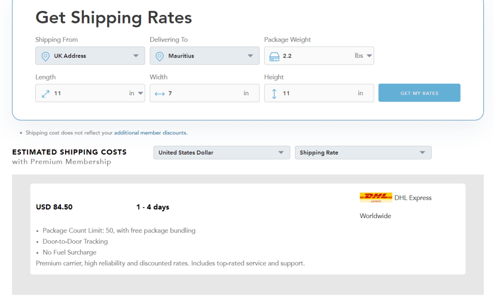The height and width of the screenshot is (300, 494).
Task: Open the Shipping From UK Address dropdown
Action: tap(90, 56)
